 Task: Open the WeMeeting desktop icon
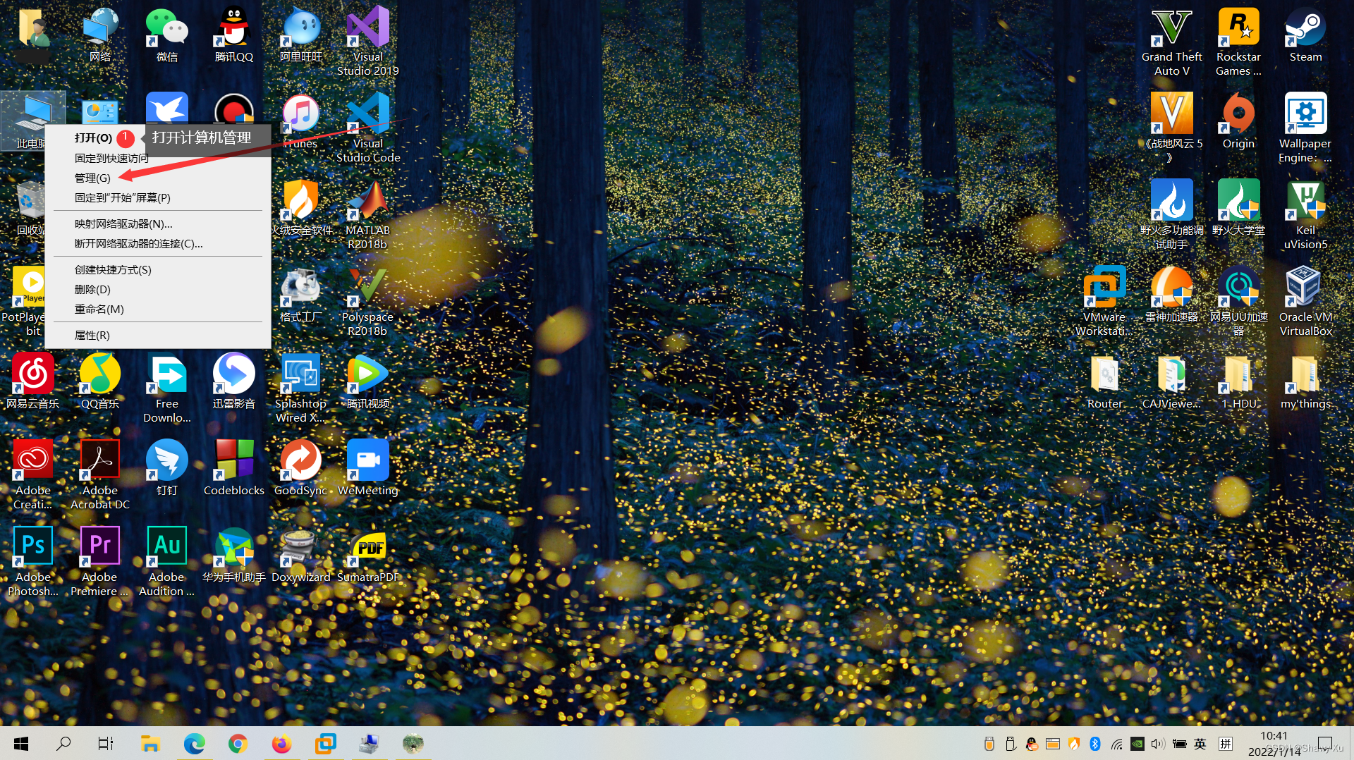coord(368,468)
